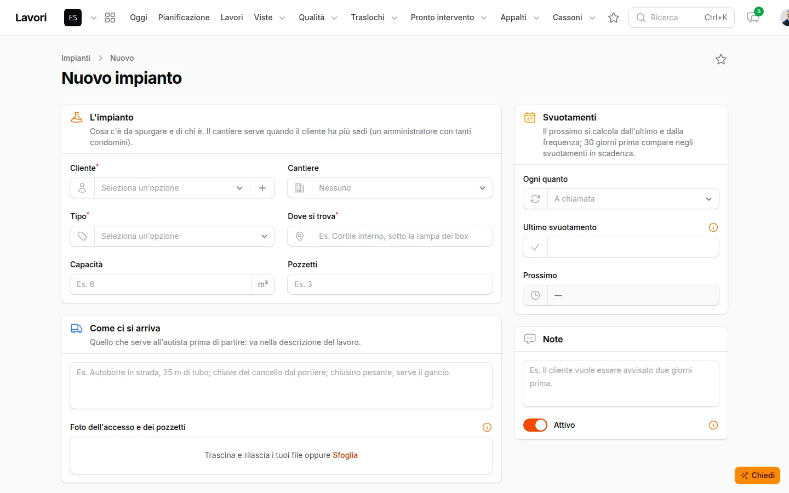Focus the Ricerca search box
Screen dimensions: 789x493
(x=682, y=18)
